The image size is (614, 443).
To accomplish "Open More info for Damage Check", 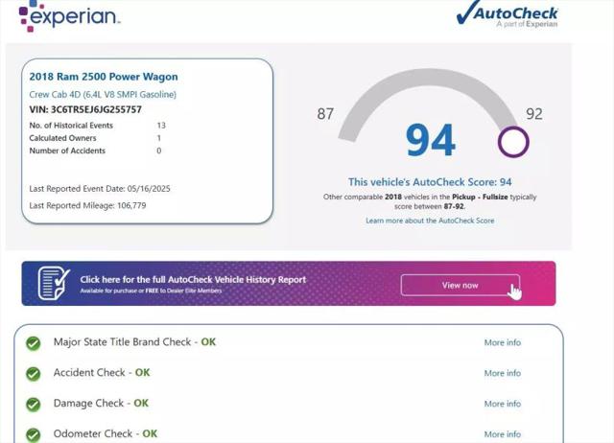I will (503, 404).
